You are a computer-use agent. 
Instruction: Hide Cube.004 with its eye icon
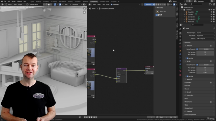[211, 12]
